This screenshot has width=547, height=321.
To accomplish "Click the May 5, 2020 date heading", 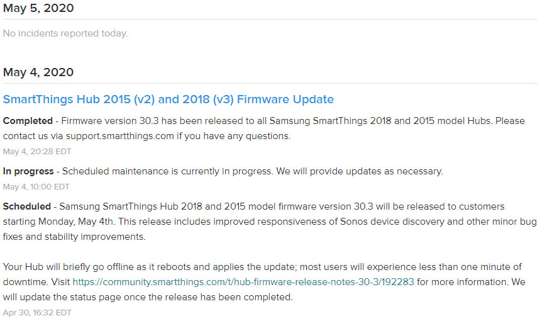I will click(38, 8).
